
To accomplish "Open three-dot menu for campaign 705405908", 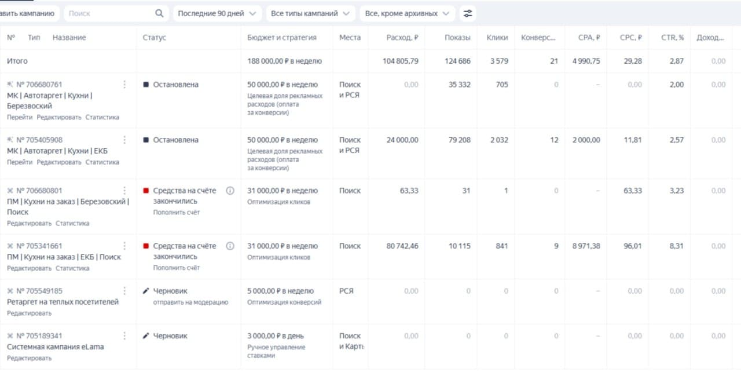I will (124, 140).
